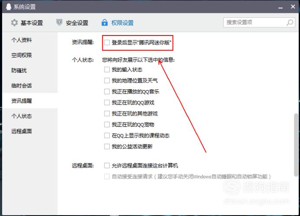Enable 在QQ上显示我的课程动态 checkbox

click(107, 135)
